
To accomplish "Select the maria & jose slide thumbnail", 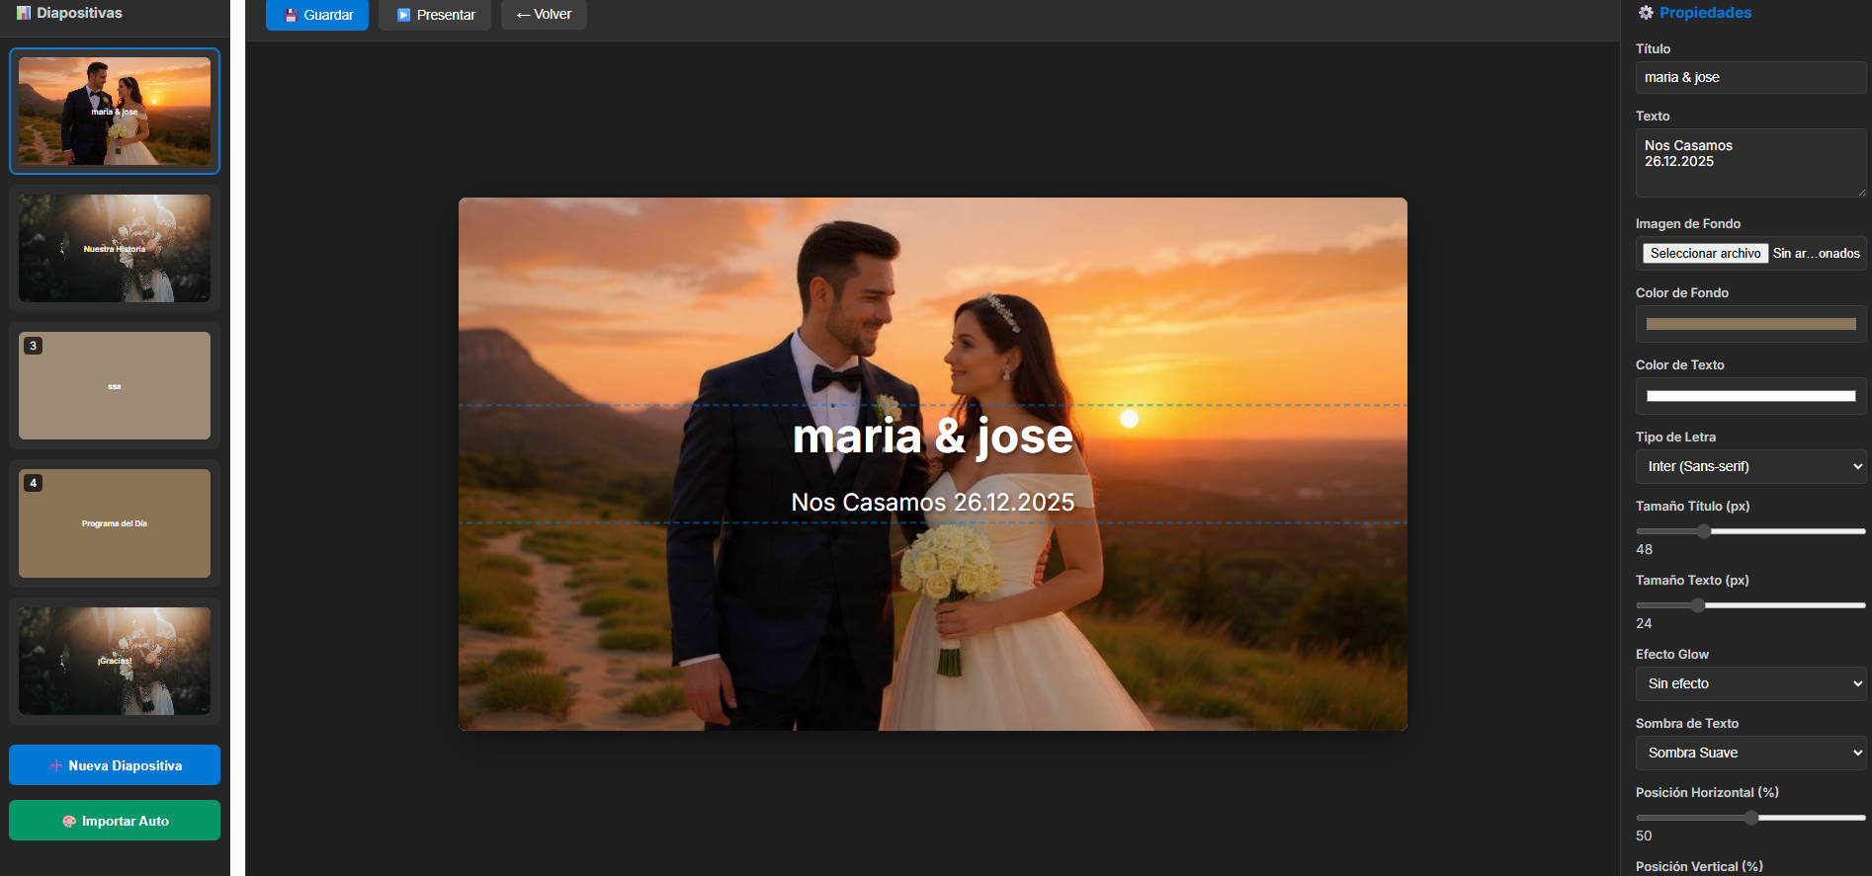I will click(115, 111).
